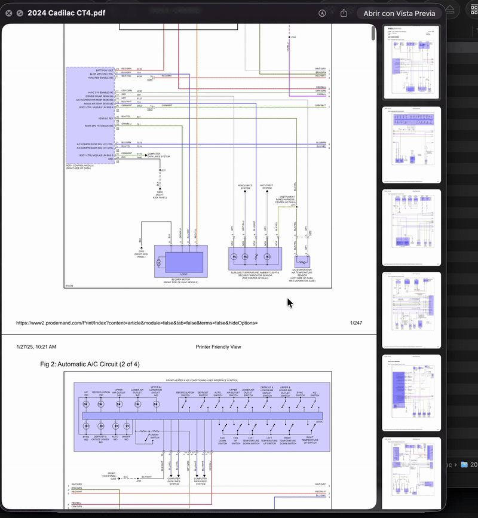Click the Markup pen icon
The height and width of the screenshot is (518, 478).
coord(322,13)
